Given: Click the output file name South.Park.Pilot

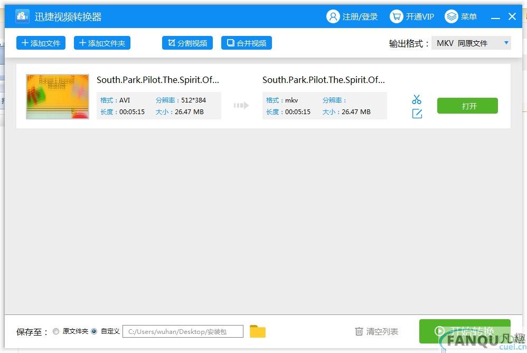Looking at the screenshot, I should [x=323, y=80].
